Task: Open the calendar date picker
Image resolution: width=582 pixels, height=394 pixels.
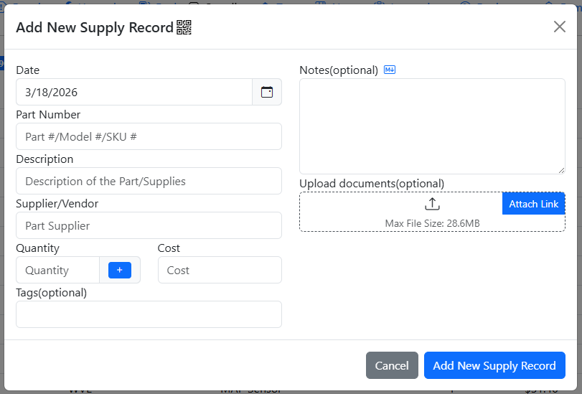Action: tap(267, 92)
